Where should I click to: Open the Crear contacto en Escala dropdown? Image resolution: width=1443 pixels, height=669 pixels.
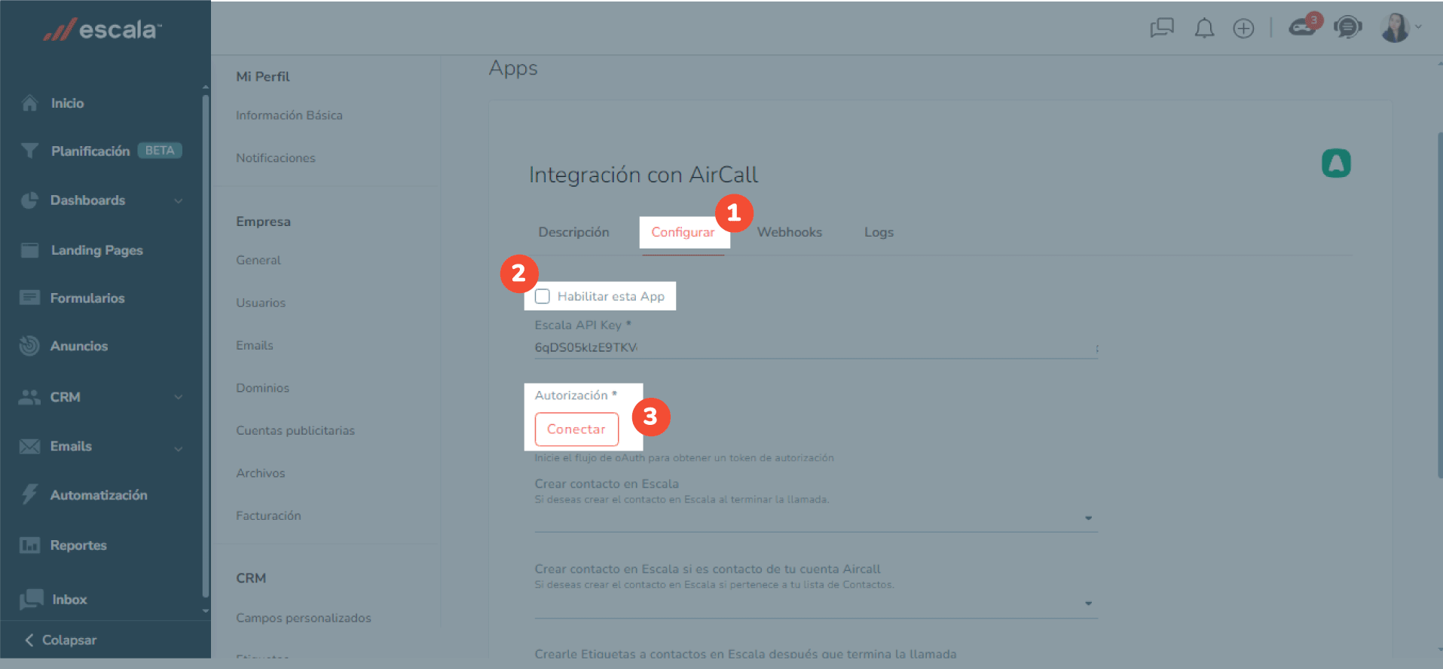tap(816, 518)
